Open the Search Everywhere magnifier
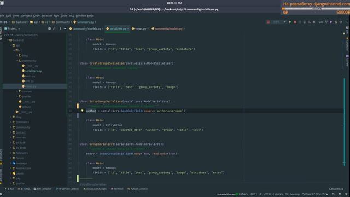Image resolution: width=350 pixels, height=197 pixels. 346,22
